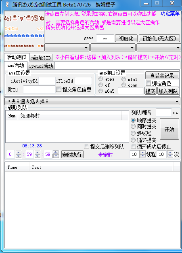The image size is (182, 253).
Task: Switch to the 活动取ID tab
Action: pos(41,58)
